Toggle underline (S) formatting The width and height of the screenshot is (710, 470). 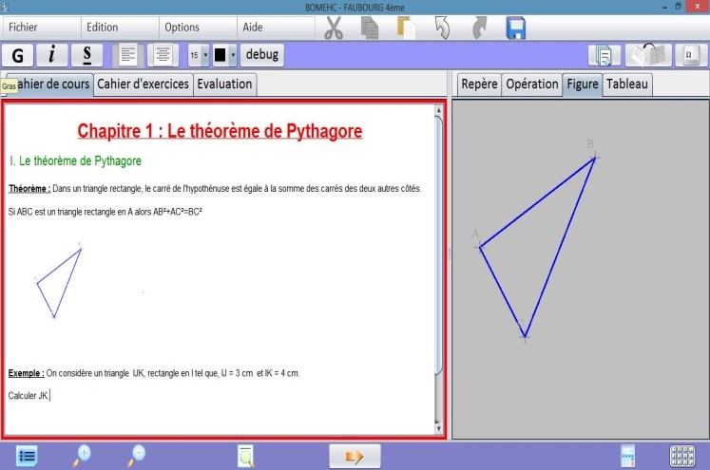pos(86,55)
